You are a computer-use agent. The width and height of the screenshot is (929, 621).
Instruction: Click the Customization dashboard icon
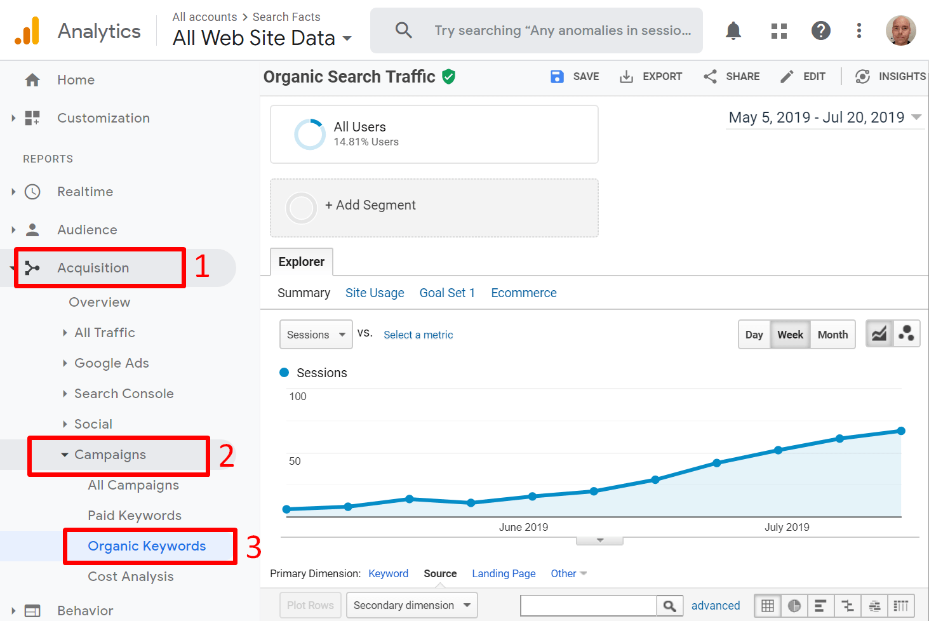tap(32, 118)
